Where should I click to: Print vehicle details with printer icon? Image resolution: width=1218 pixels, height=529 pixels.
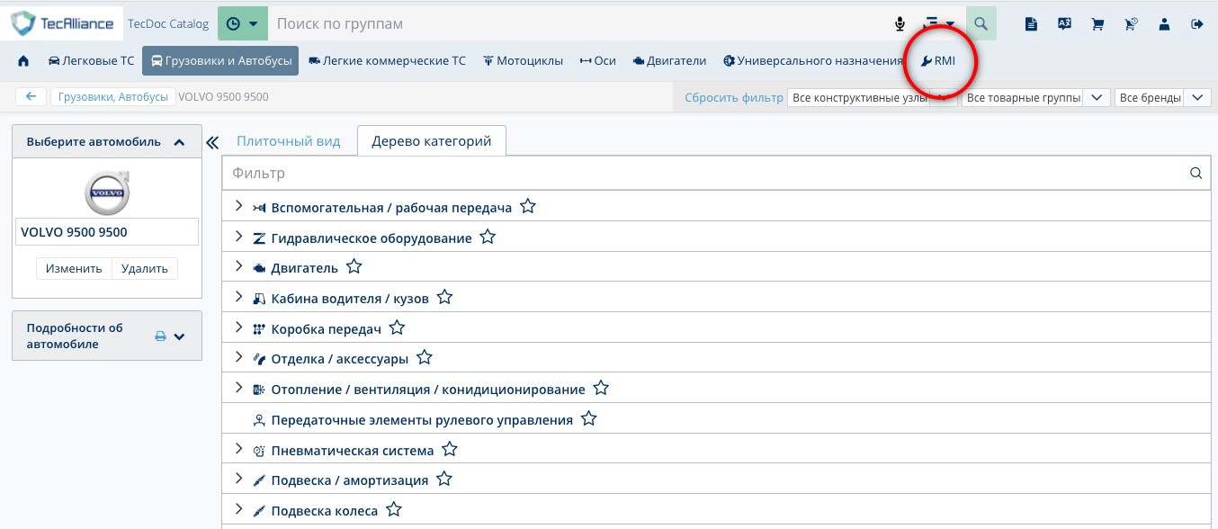tap(160, 336)
